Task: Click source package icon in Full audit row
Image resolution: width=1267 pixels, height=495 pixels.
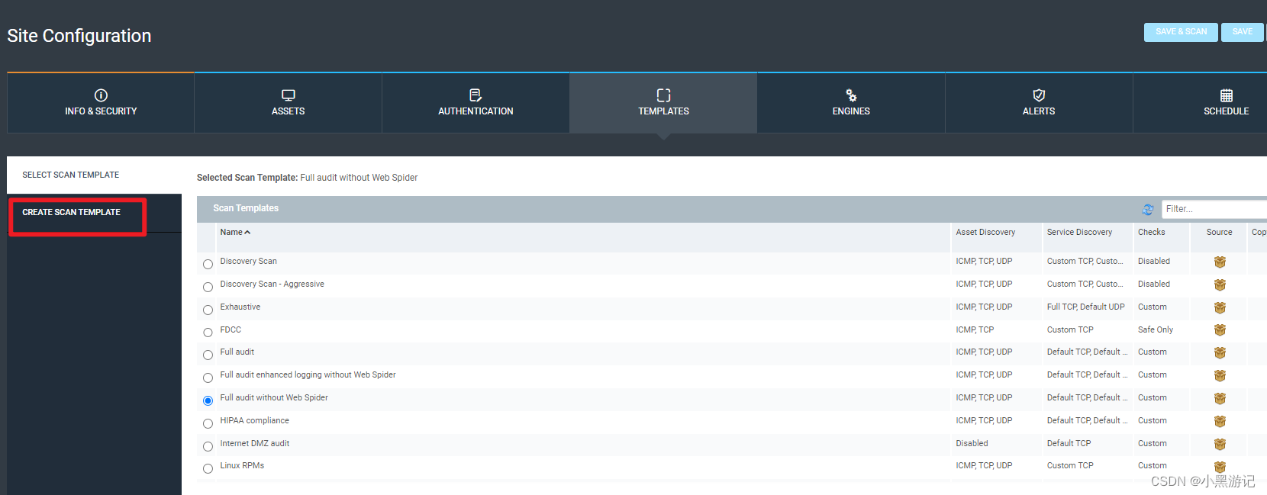Action: [1220, 353]
